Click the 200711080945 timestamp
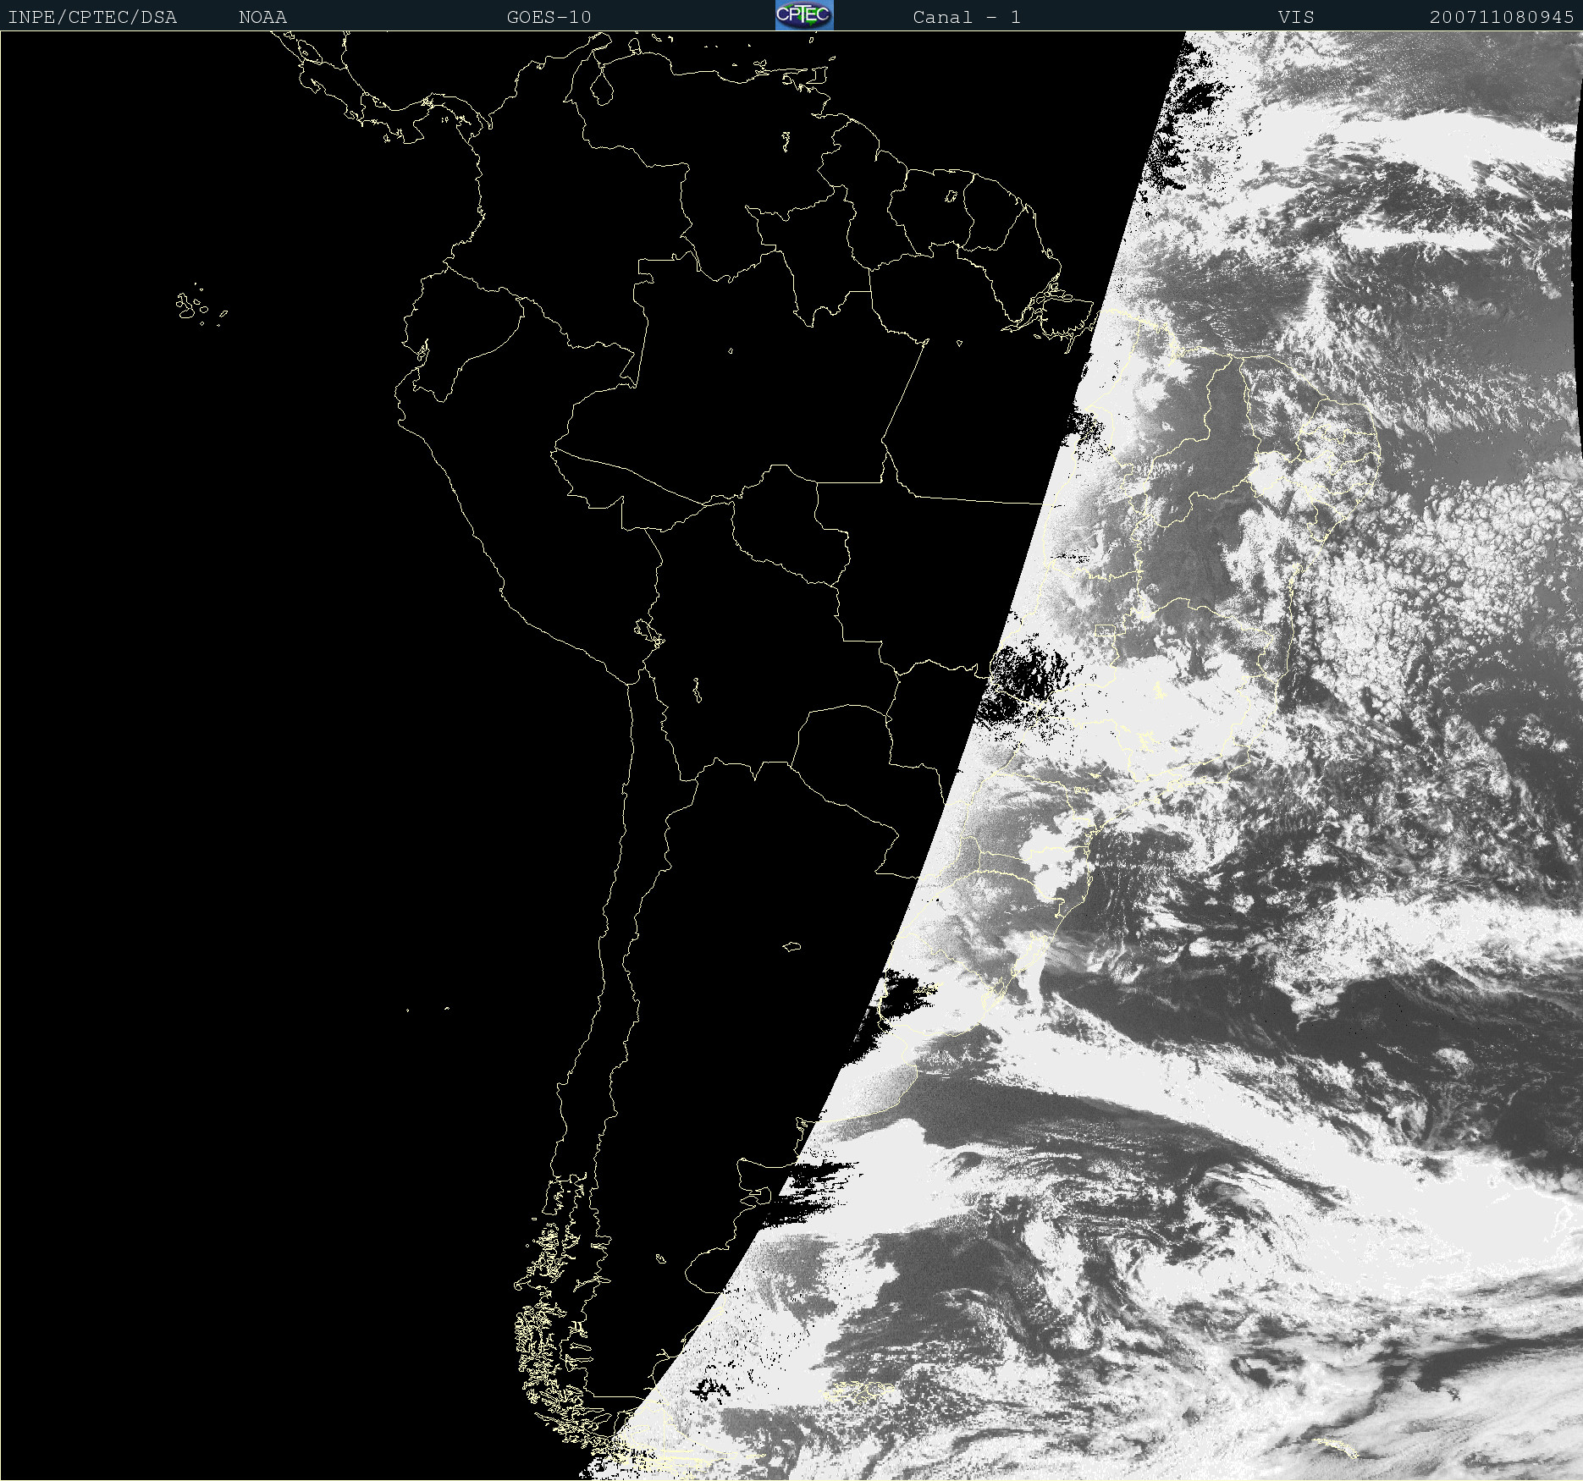 coord(1502,17)
